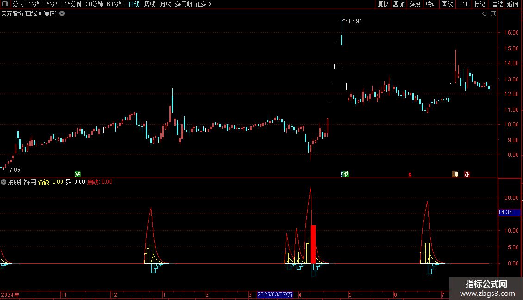Screen dimensions: 523x300
Task: Switch to the 1分钟 period
Action: [35, 4]
